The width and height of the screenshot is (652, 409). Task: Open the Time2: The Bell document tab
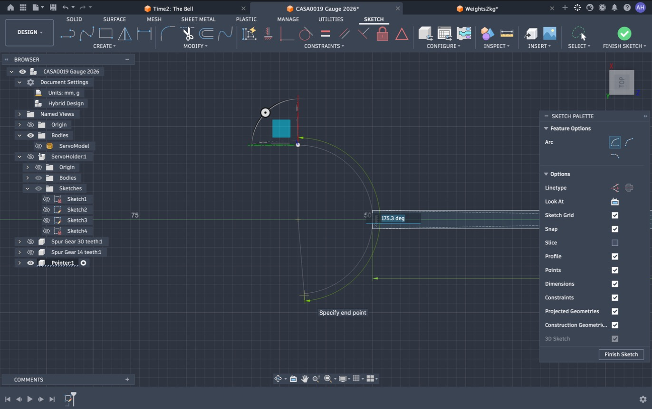click(173, 9)
